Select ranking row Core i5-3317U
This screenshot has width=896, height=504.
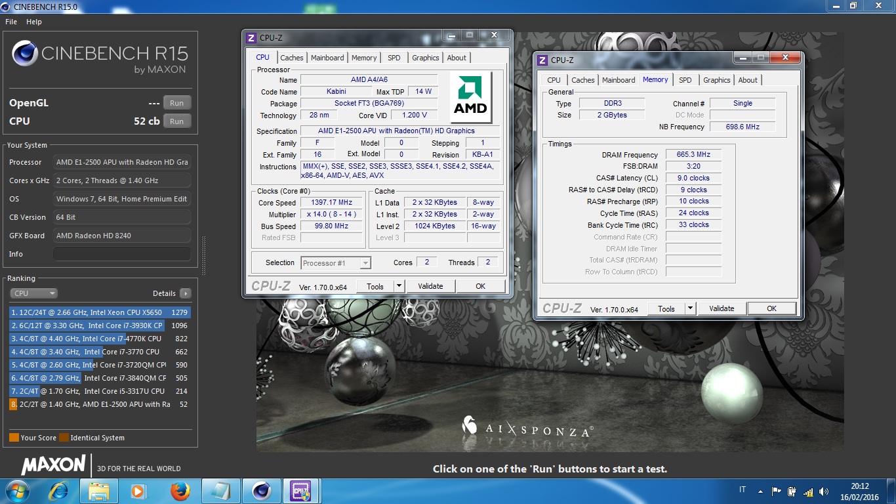click(x=99, y=391)
